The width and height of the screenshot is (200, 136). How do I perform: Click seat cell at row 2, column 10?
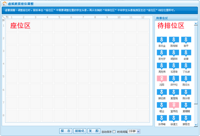point(119,38)
